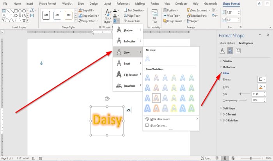
Task: Toggle Focus mode in status bar
Action: 206,158
